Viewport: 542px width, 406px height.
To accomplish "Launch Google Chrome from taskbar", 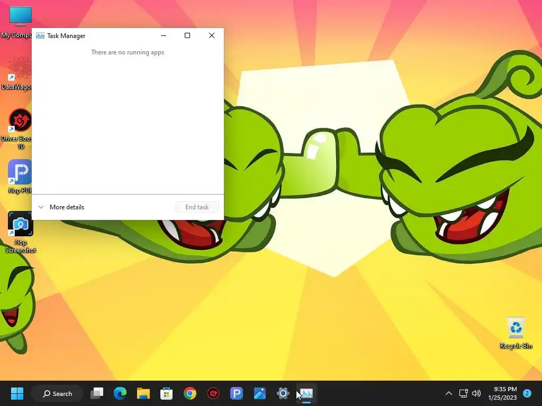I will click(190, 393).
